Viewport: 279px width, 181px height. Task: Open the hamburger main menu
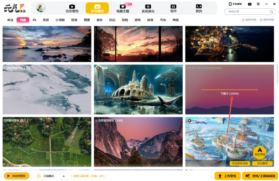258,4
